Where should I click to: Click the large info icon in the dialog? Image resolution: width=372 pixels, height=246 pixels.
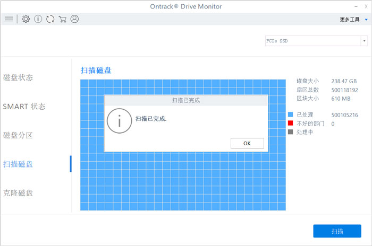click(119, 121)
